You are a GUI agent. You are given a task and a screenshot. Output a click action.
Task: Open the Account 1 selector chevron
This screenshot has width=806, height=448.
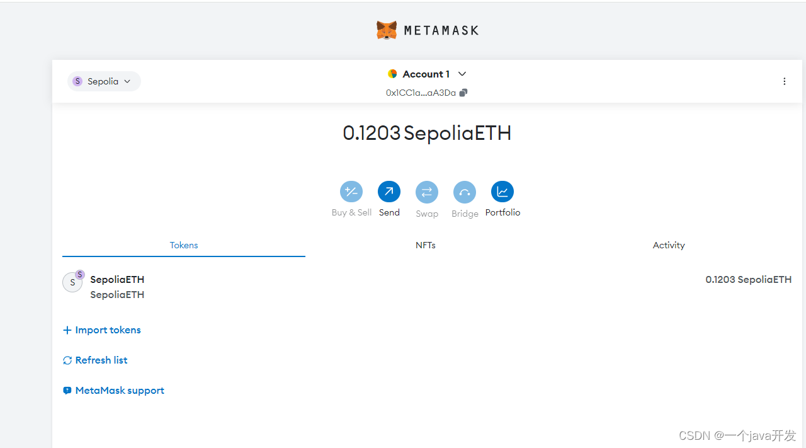[x=462, y=74]
